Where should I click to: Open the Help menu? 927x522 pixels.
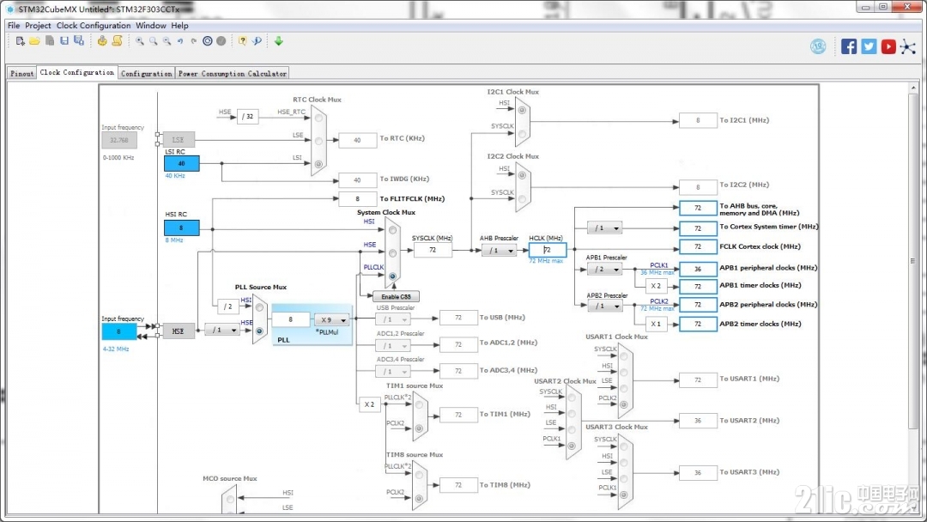tap(179, 26)
